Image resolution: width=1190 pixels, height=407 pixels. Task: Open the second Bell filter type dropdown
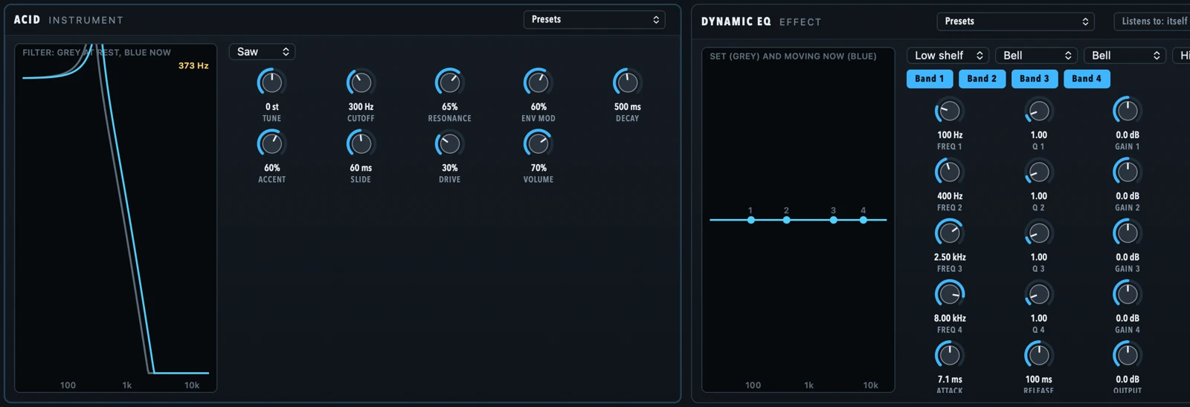(x=1125, y=56)
